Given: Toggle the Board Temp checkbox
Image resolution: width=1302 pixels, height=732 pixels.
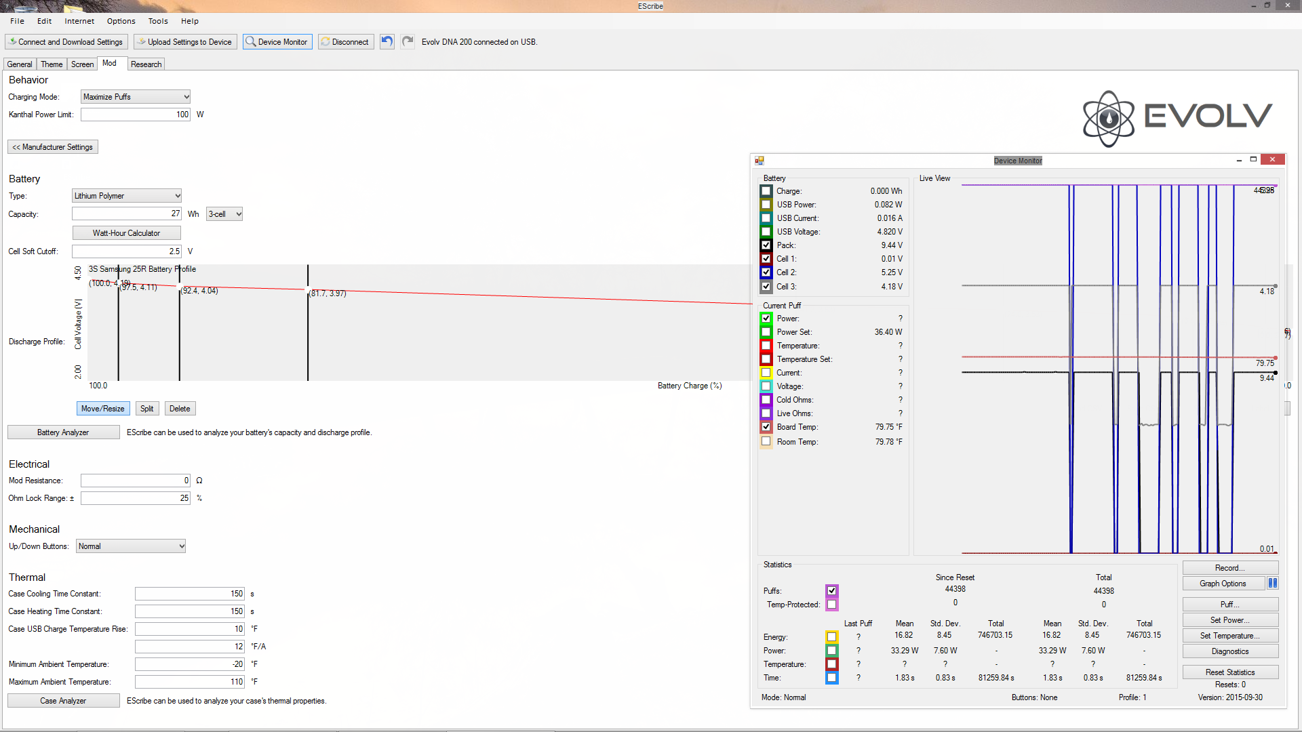Looking at the screenshot, I should coord(766,427).
